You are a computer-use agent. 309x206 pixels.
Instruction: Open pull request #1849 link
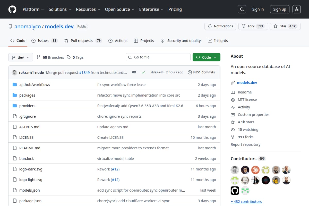pyautogui.click(x=84, y=73)
